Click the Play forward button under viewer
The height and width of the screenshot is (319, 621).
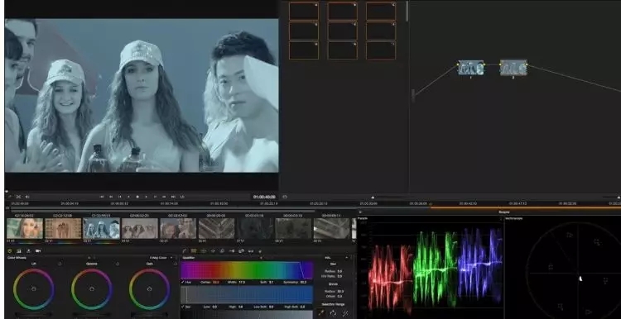click(146, 197)
